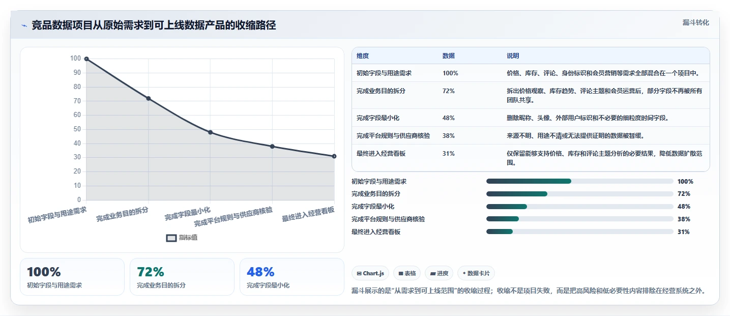Screen dimensions: 730x316
Task: Click the chart data point at 48
Action: pyautogui.click(x=210, y=132)
